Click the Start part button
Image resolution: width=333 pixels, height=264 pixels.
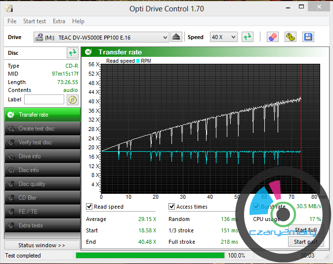(305, 242)
